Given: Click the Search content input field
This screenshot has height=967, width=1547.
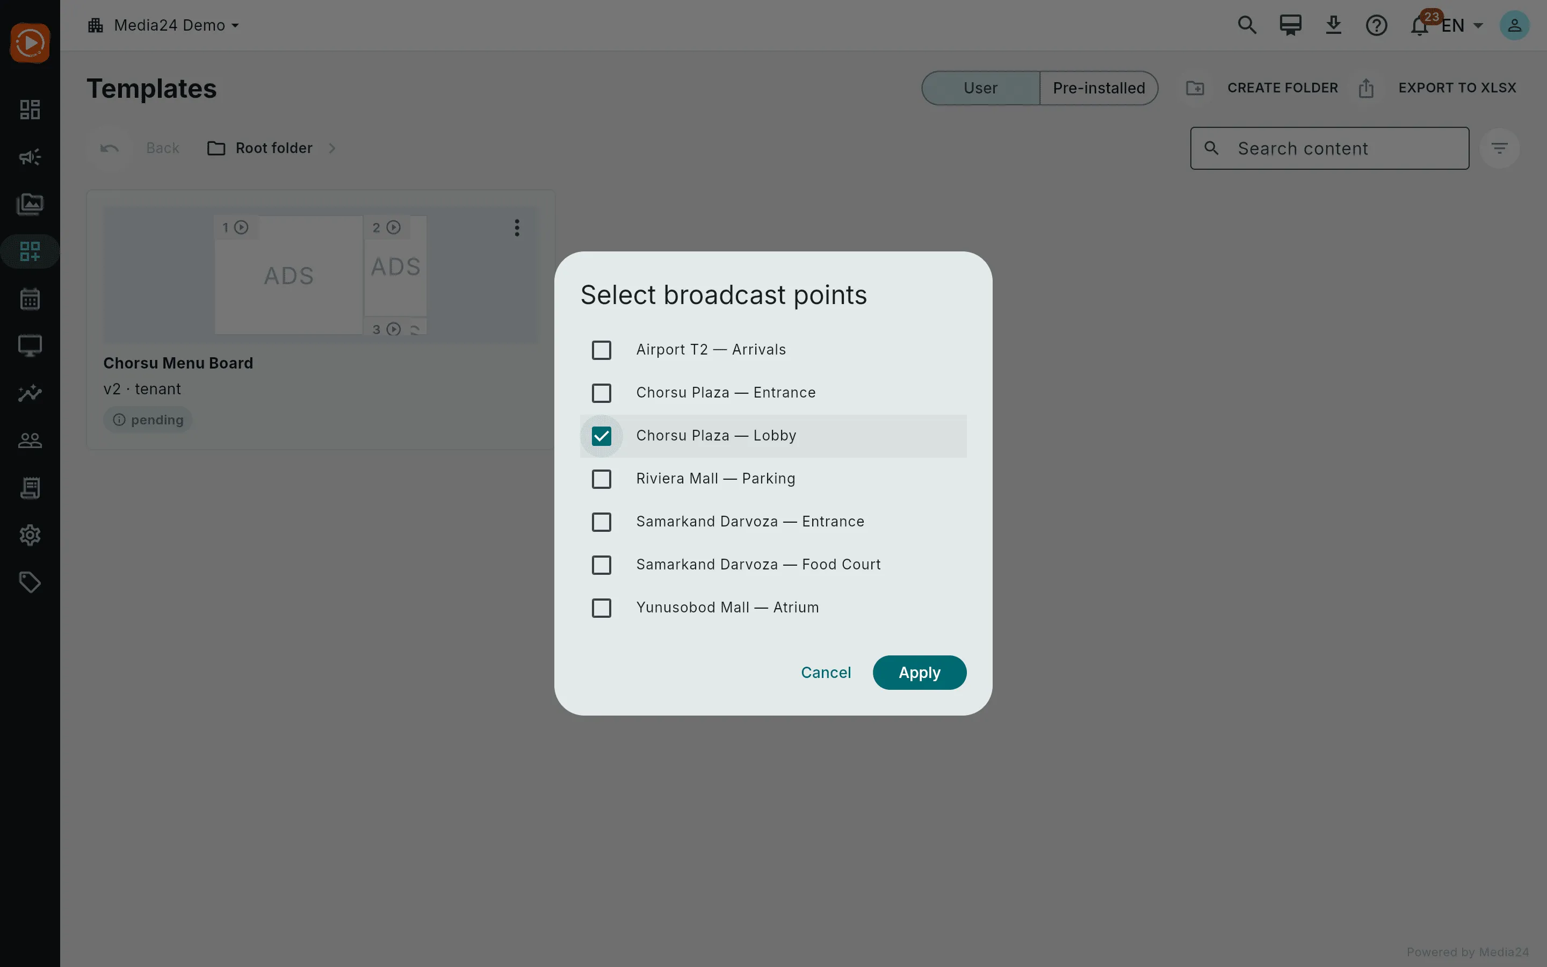Looking at the screenshot, I should click(1329, 148).
